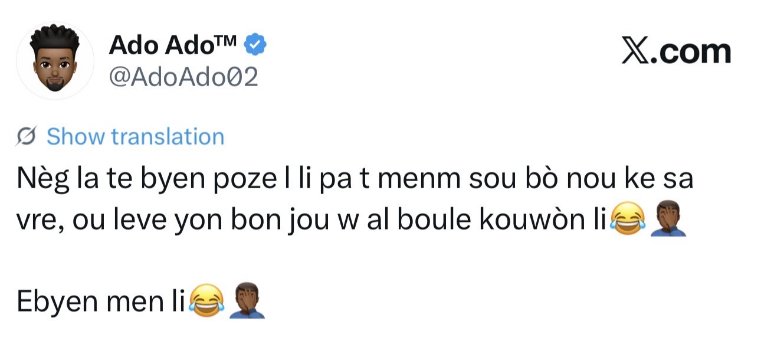
Task: Open the Show translation link
Action: [136, 137]
